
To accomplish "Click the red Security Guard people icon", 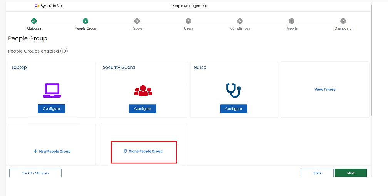I will click(143, 91).
